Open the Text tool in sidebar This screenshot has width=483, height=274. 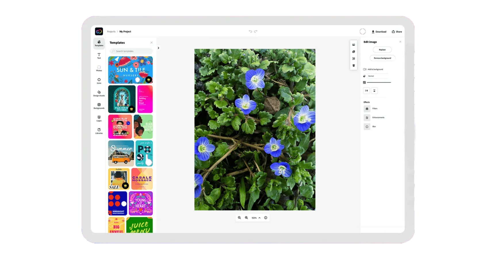pyautogui.click(x=99, y=56)
